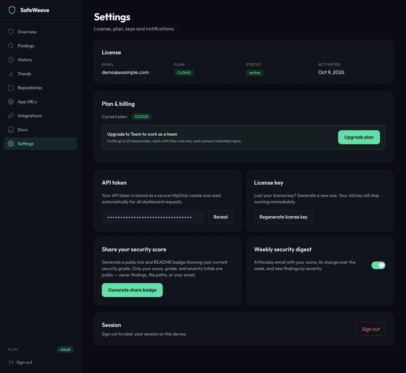
Task: Click the SafeWeave shield logo
Action: [x=12, y=10]
